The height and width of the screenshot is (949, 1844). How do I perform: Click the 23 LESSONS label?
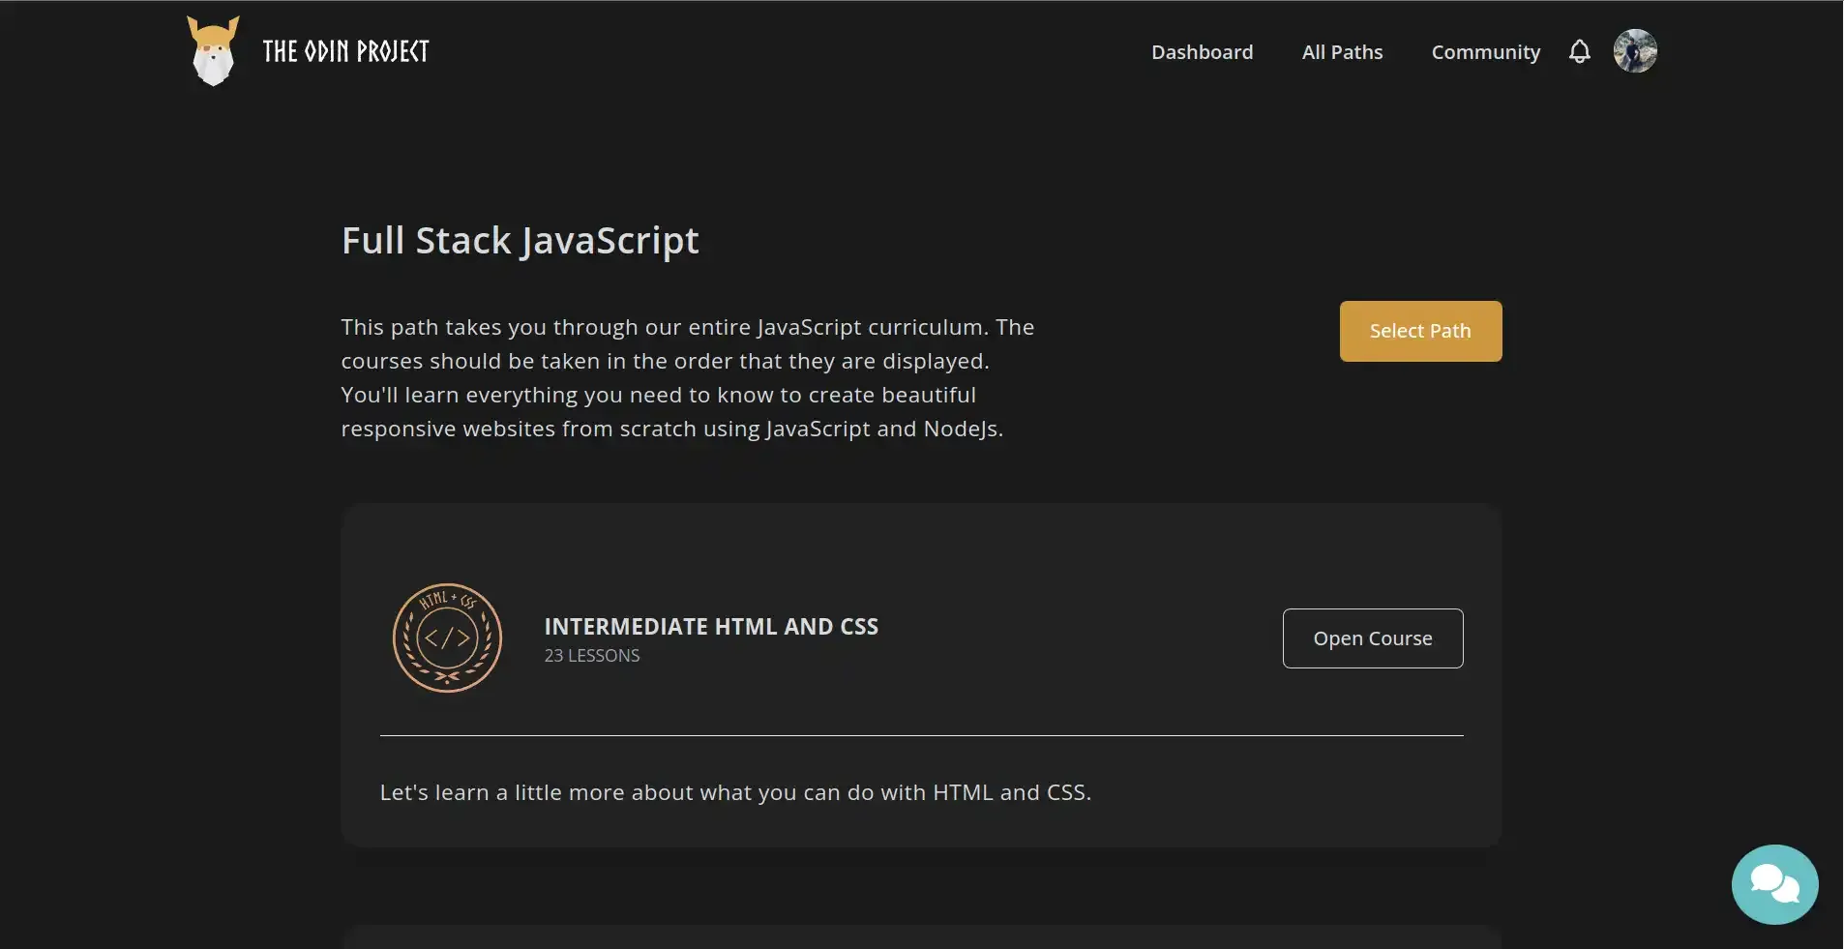(591, 655)
